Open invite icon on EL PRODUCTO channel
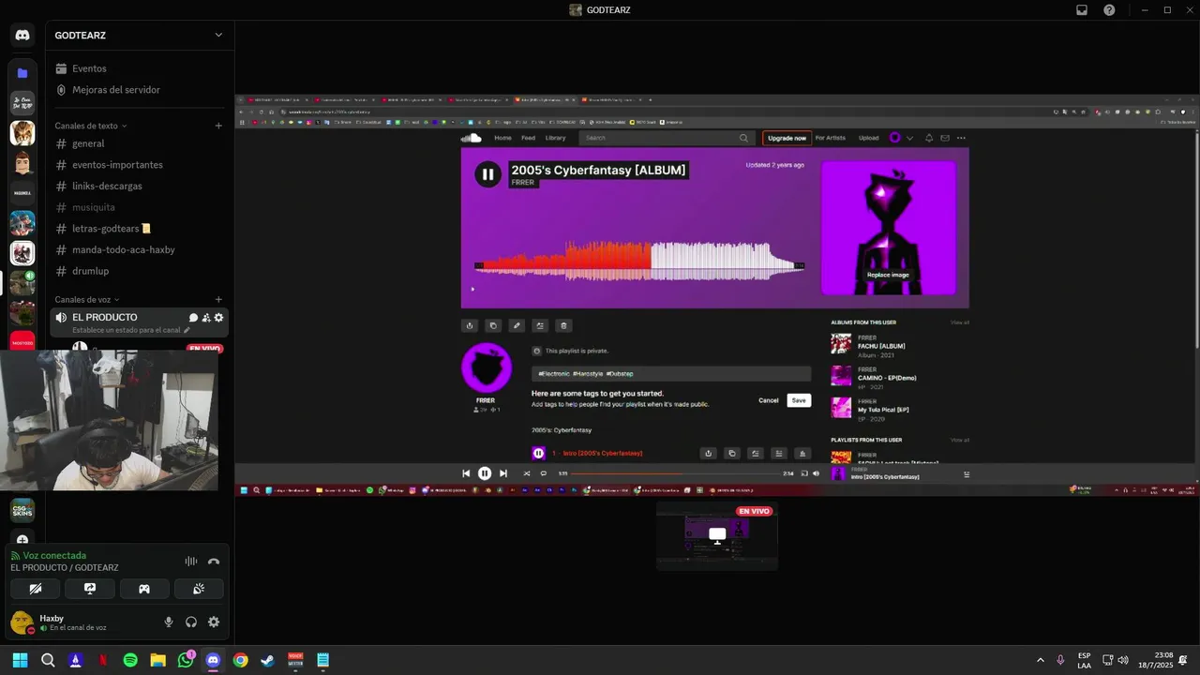Image resolution: width=1200 pixels, height=675 pixels. click(206, 318)
